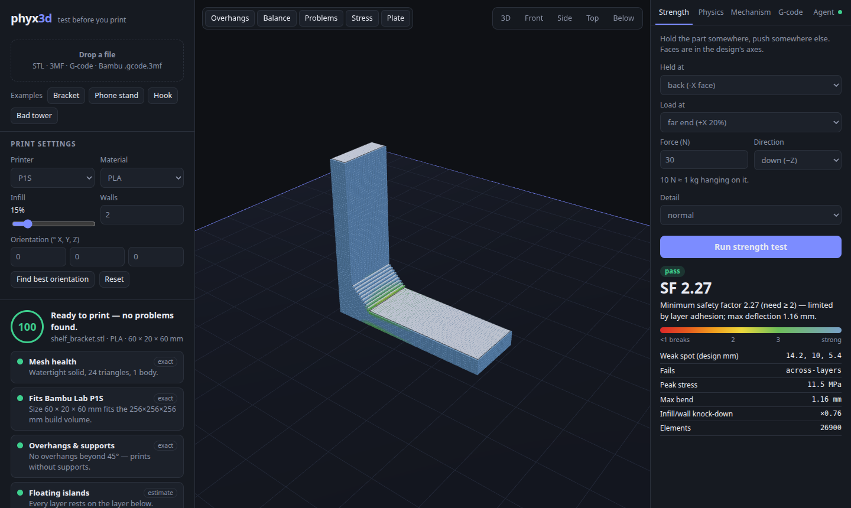Click the Weak spot value 14.2, 10, 5.4
Viewport: 851px width, 508px height.
814,356
